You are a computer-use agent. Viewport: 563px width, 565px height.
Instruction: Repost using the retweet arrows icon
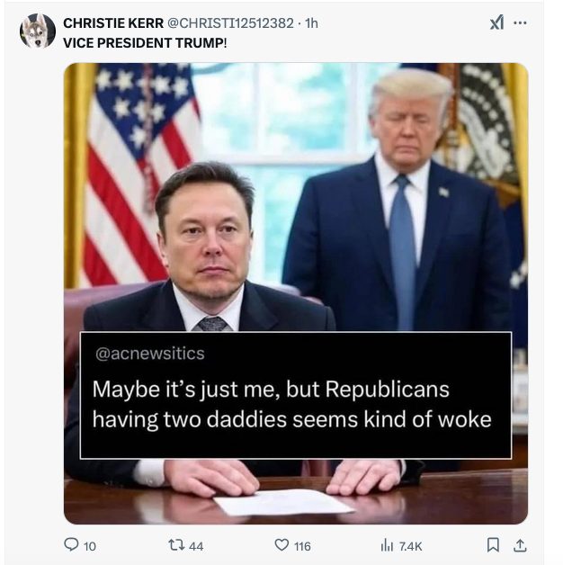[176, 545]
